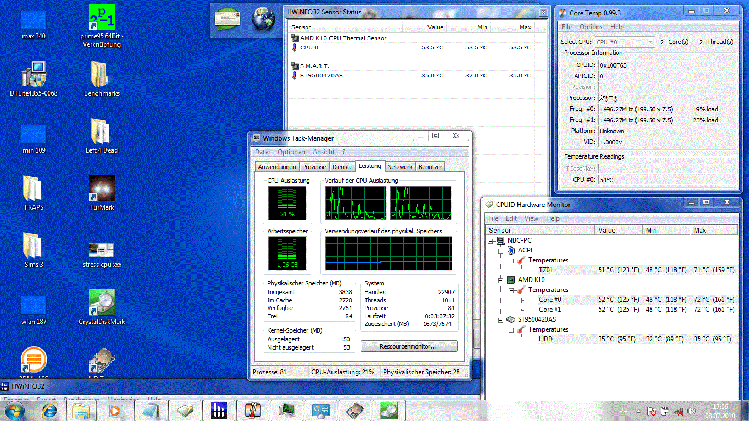The width and height of the screenshot is (749, 421).
Task: Click the VID field showing 1.0000v
Action: pyautogui.click(x=664, y=142)
